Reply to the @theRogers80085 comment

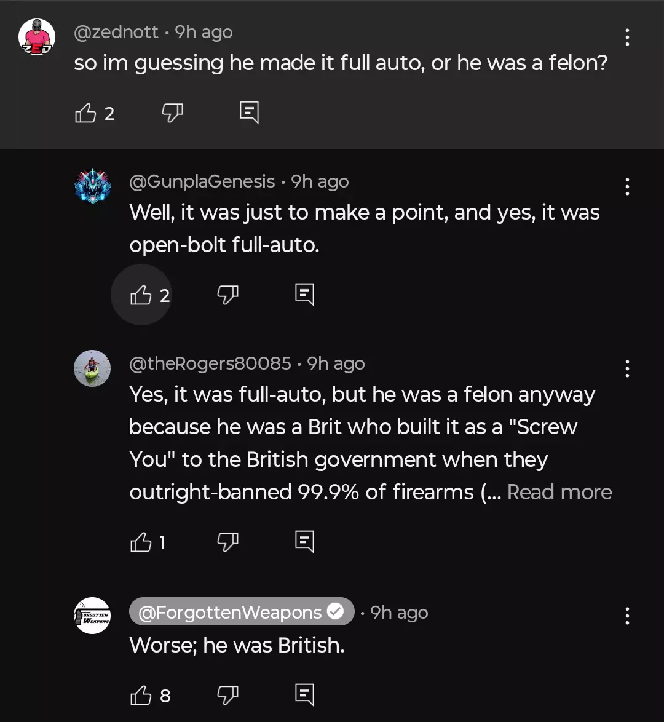(x=304, y=542)
